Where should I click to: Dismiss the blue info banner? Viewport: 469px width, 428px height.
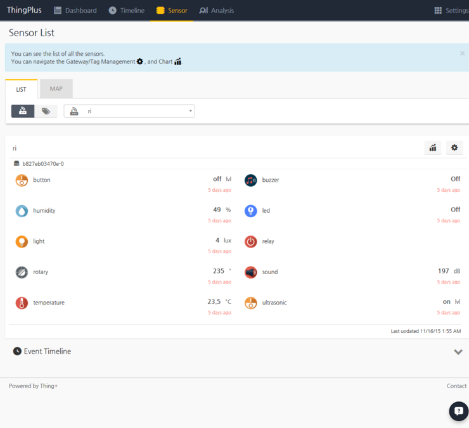[x=462, y=53]
